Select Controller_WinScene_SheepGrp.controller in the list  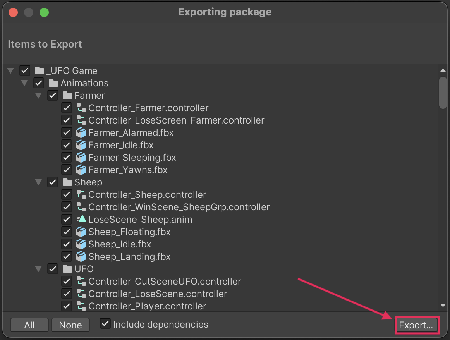point(179,207)
